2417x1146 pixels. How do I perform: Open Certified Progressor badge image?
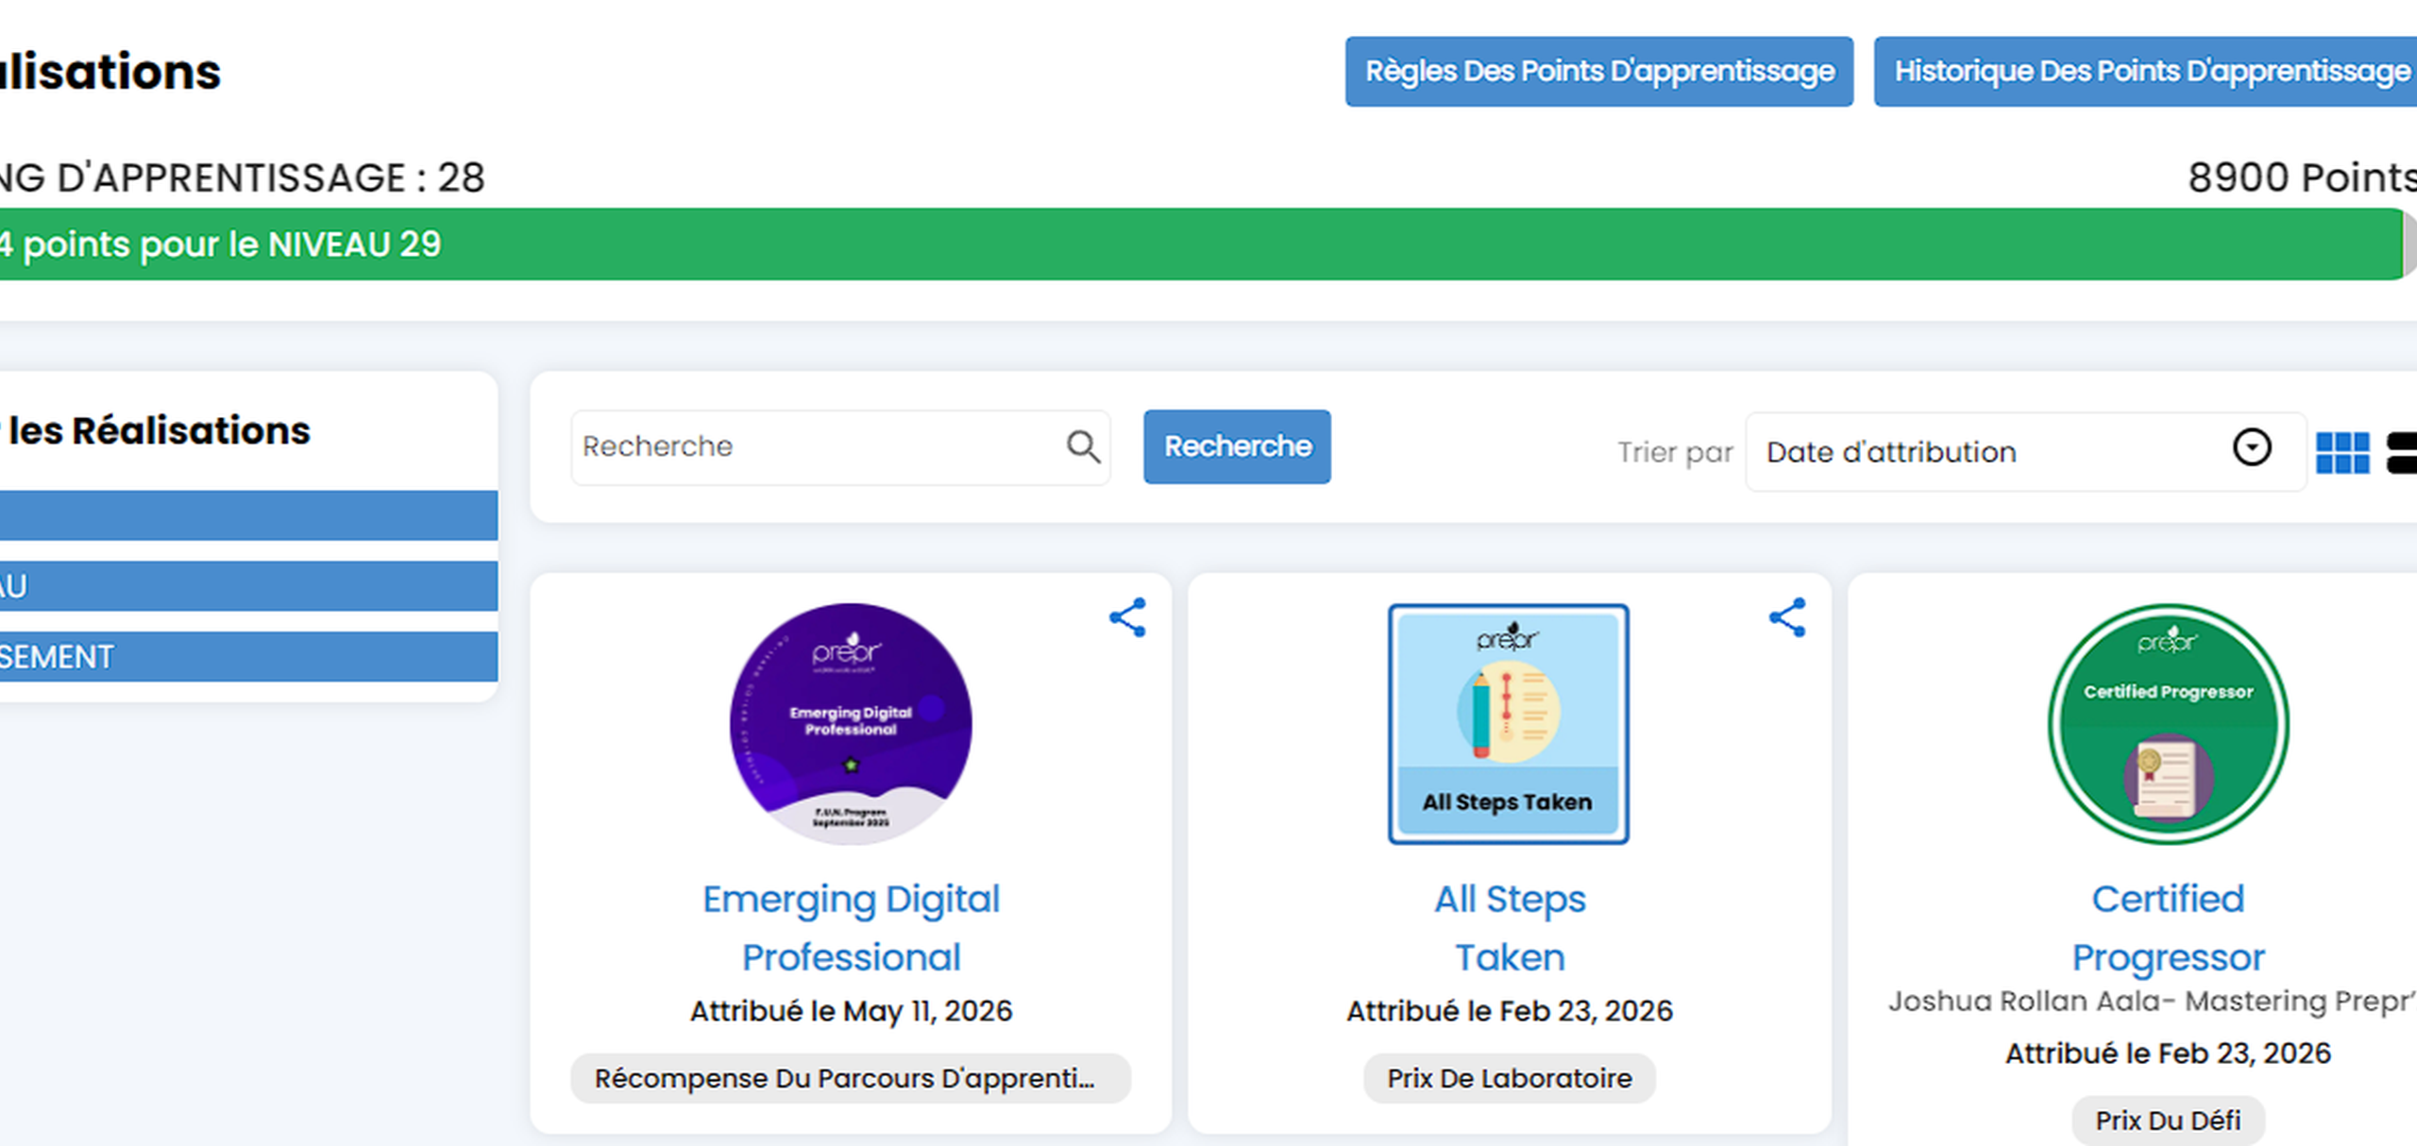coord(2168,724)
